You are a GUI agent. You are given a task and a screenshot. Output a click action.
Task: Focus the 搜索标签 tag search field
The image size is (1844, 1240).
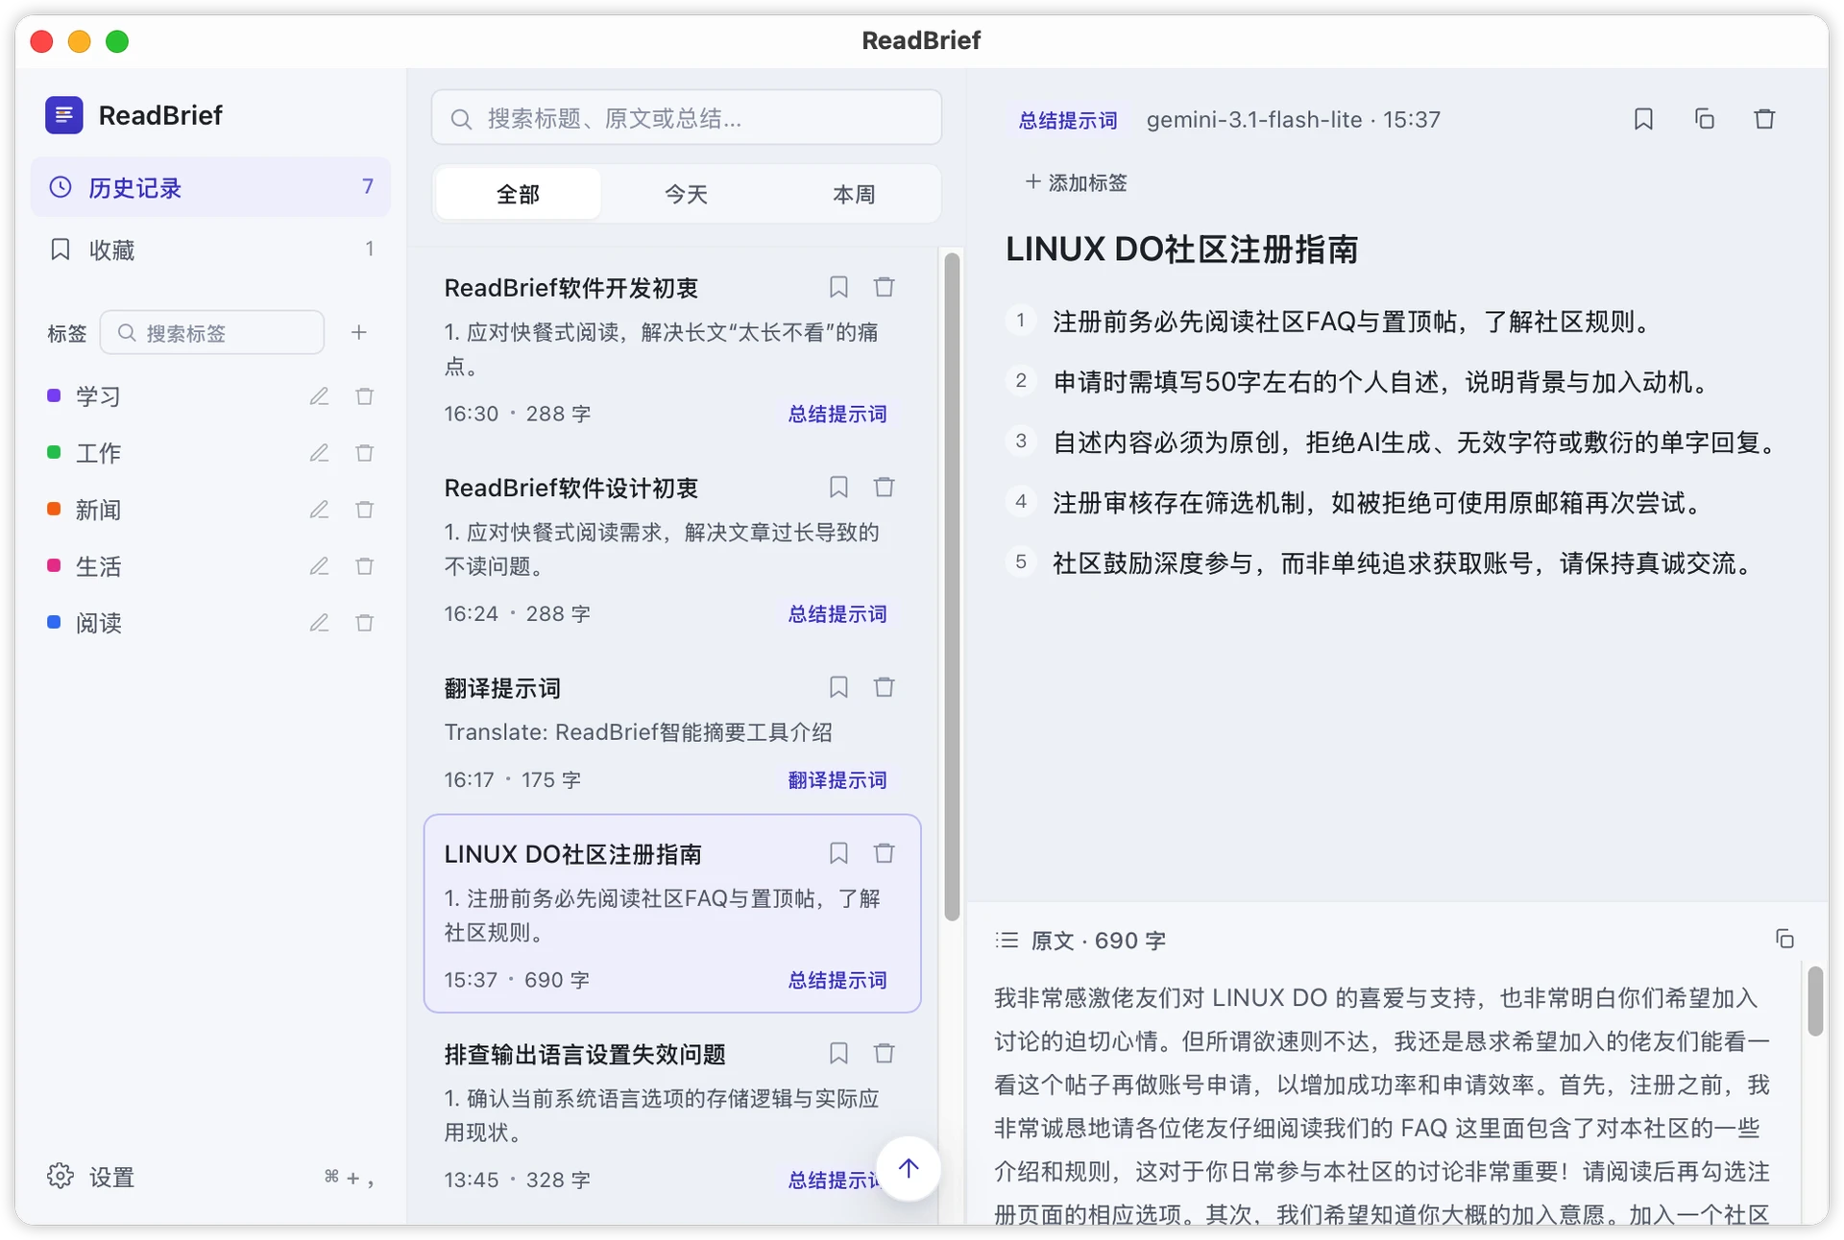tap(212, 332)
